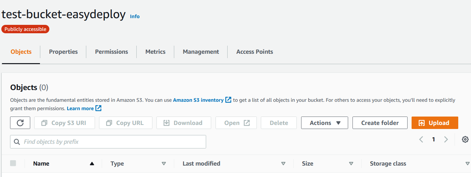This screenshot has height=177, width=471.
Task: Sort by Size column arrow
Action: coord(351,164)
